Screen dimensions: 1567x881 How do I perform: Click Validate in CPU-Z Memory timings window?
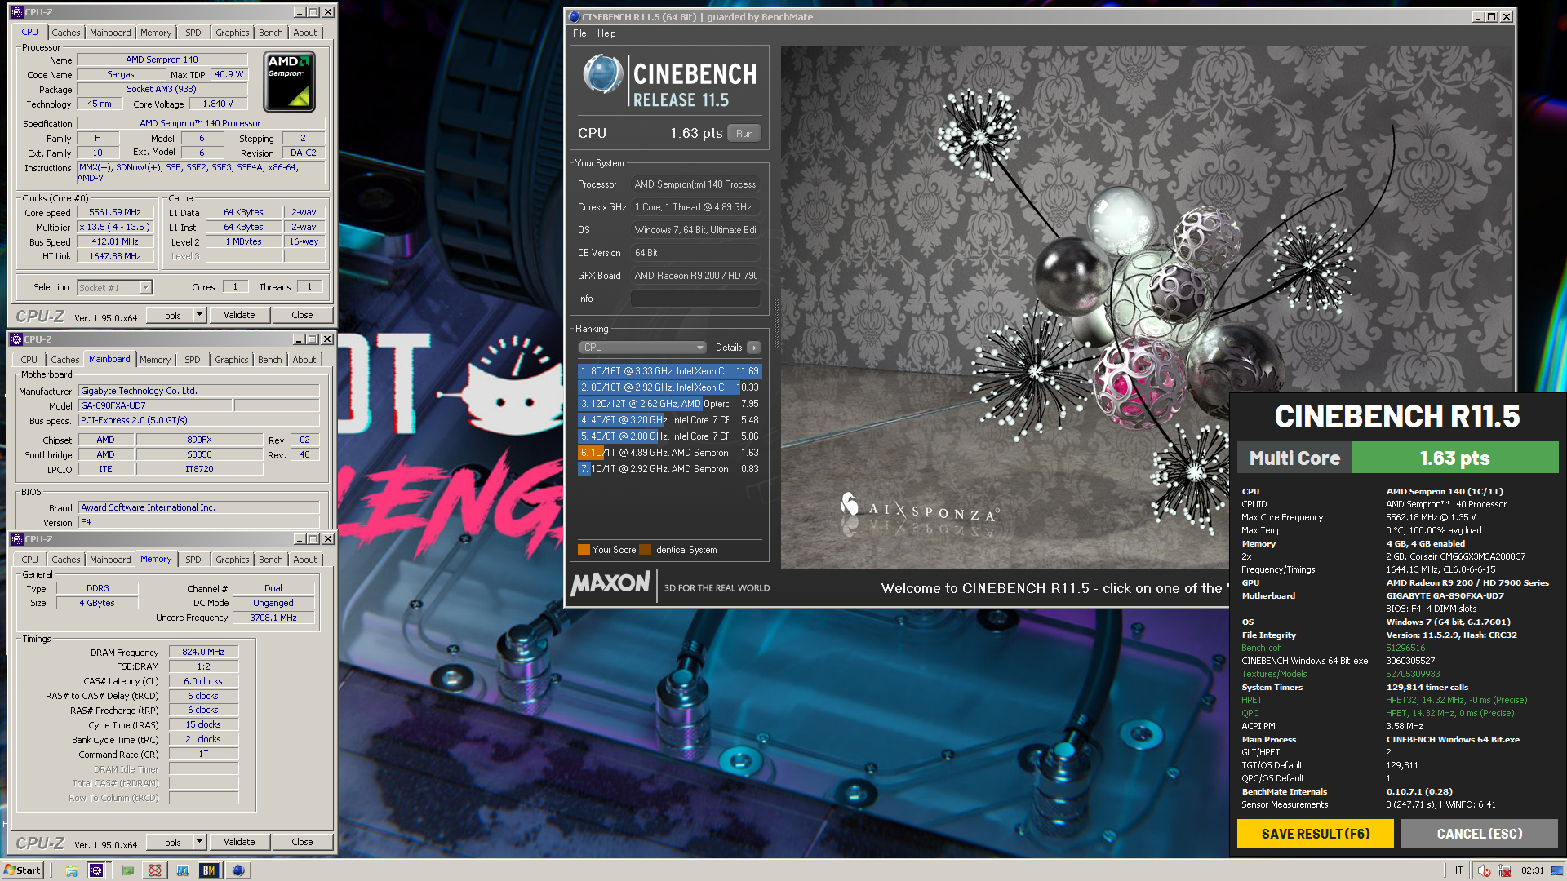click(239, 842)
